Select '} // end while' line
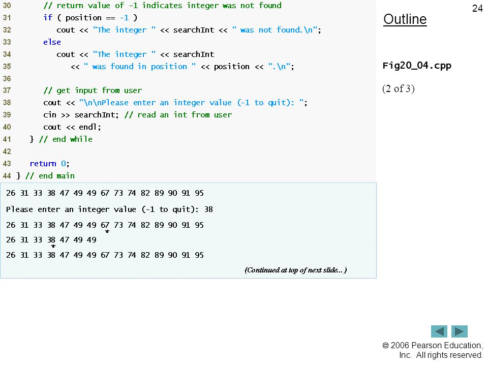The height and width of the screenshot is (366, 488). point(61,139)
